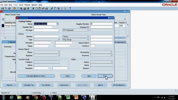Expand the PO Shipment dropdown

[88, 30]
